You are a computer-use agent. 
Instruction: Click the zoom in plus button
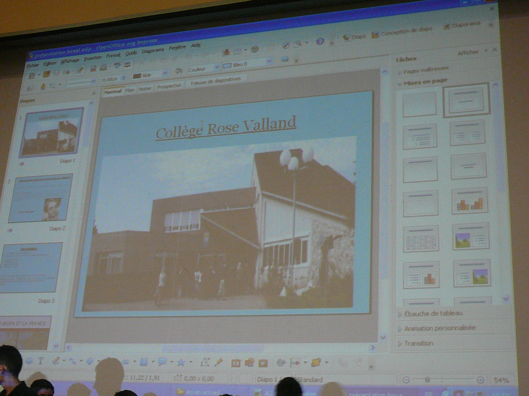click(x=481, y=380)
